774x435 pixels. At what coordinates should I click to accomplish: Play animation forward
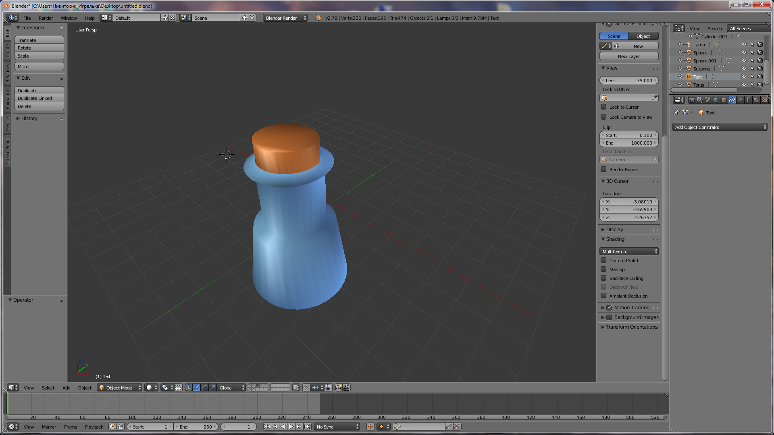pos(291,427)
